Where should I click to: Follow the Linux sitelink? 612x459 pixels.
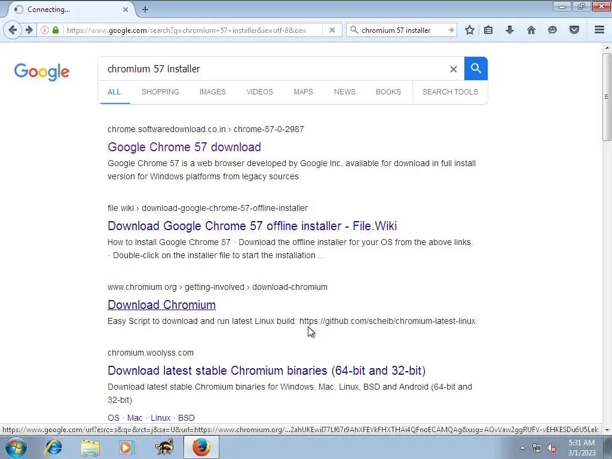point(160,418)
